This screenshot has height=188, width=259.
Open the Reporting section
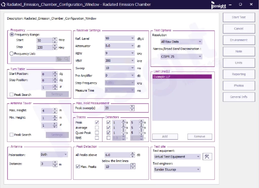(x=239, y=74)
